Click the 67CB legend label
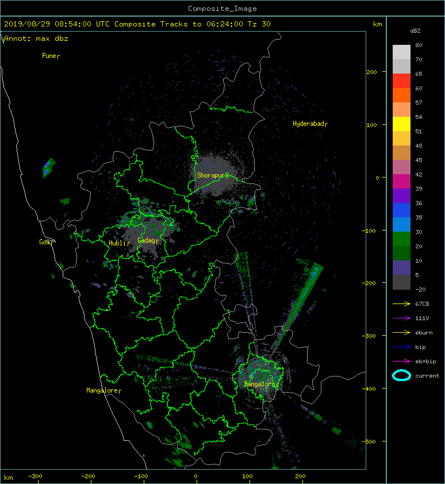The image size is (445, 484). coord(422,304)
